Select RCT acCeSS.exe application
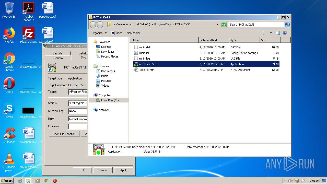327x184 pixels. (206, 64)
